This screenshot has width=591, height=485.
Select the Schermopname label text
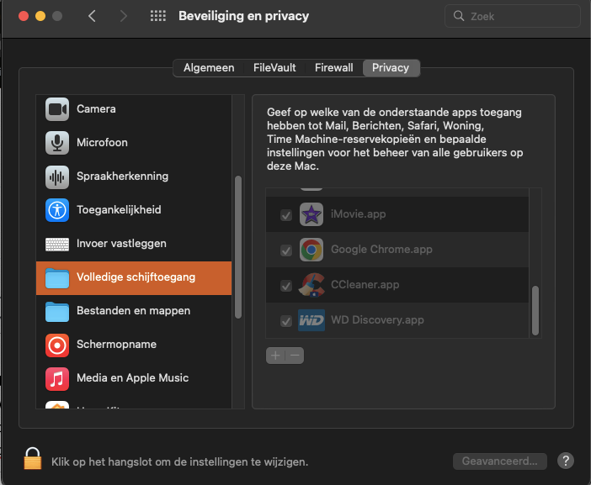[x=116, y=345]
